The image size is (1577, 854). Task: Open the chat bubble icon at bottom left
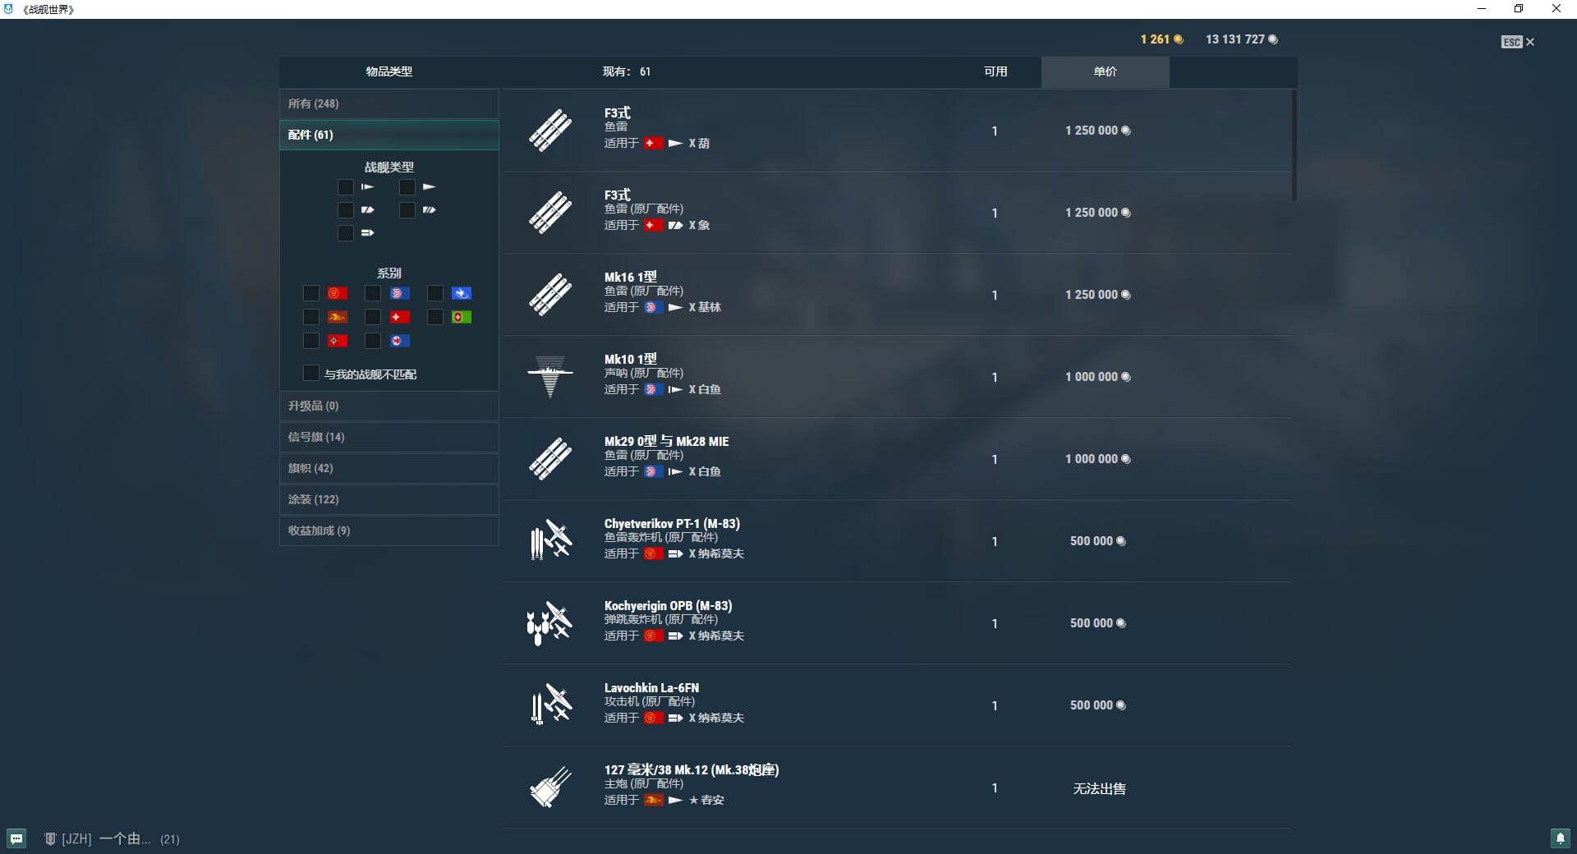click(16, 838)
